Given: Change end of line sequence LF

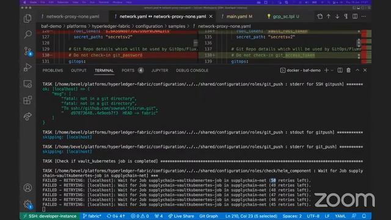Looking at the screenshot, I should (x=327, y=216).
